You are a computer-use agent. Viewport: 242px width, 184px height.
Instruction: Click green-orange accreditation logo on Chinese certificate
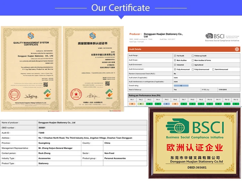[109, 94]
